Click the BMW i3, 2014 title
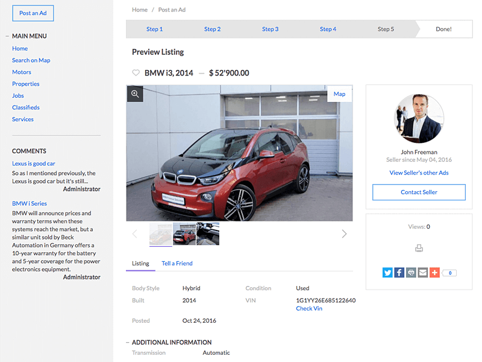 tap(169, 73)
